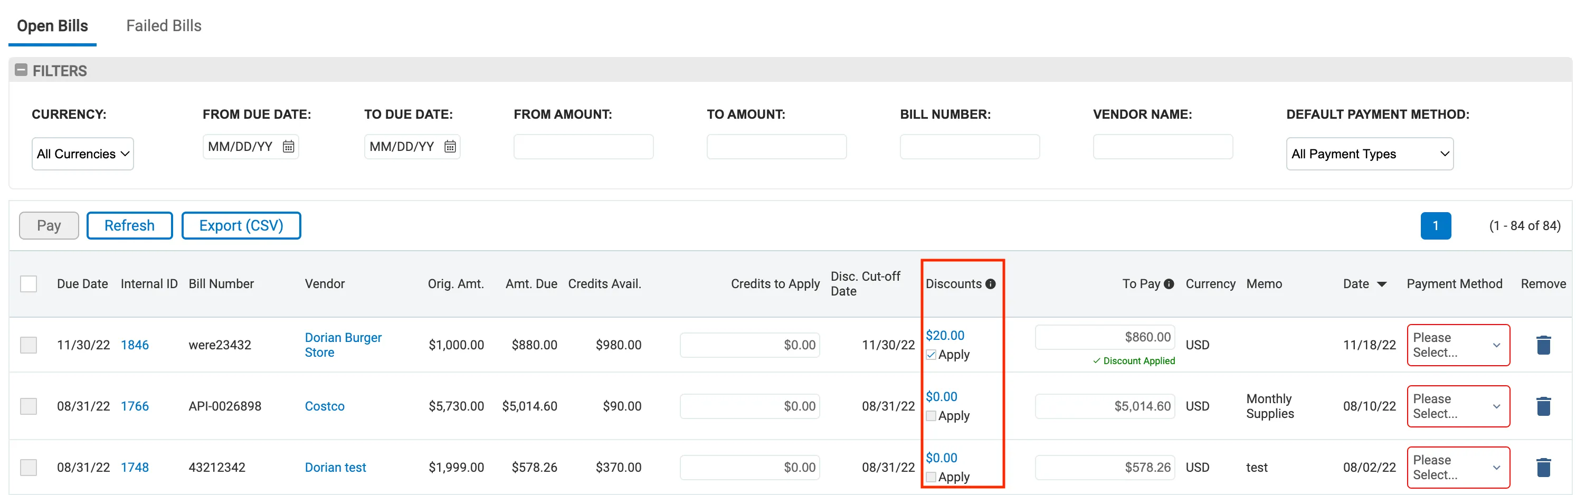Click the Pay button

[49, 226]
